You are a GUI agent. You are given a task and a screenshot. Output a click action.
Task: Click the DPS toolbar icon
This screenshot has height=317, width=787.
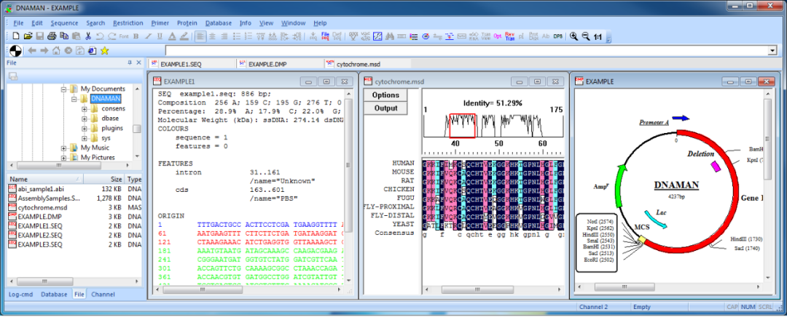coord(557,36)
